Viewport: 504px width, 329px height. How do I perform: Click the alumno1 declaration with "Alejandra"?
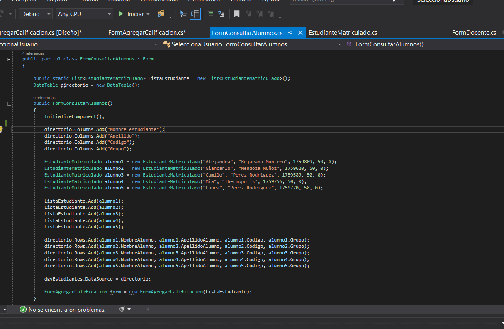190,162
